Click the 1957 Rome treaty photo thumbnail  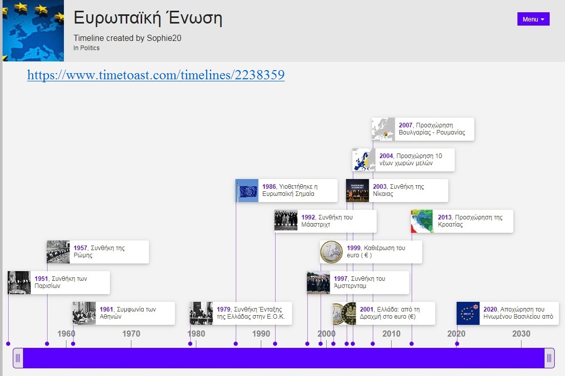tap(58, 252)
